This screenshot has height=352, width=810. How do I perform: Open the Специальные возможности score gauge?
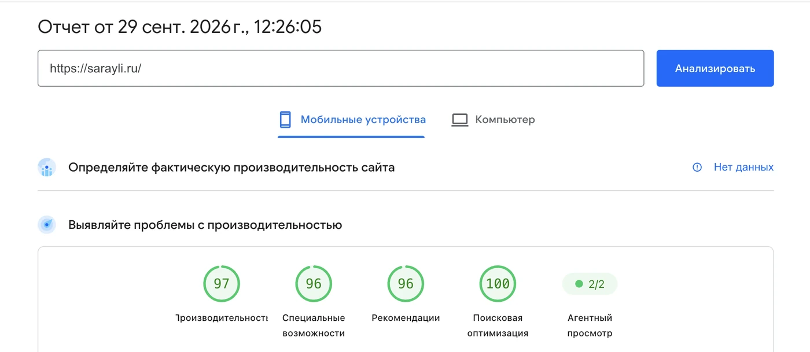click(x=314, y=284)
